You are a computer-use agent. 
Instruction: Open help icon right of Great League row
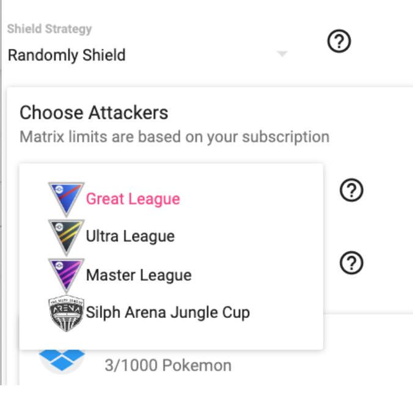tap(351, 191)
